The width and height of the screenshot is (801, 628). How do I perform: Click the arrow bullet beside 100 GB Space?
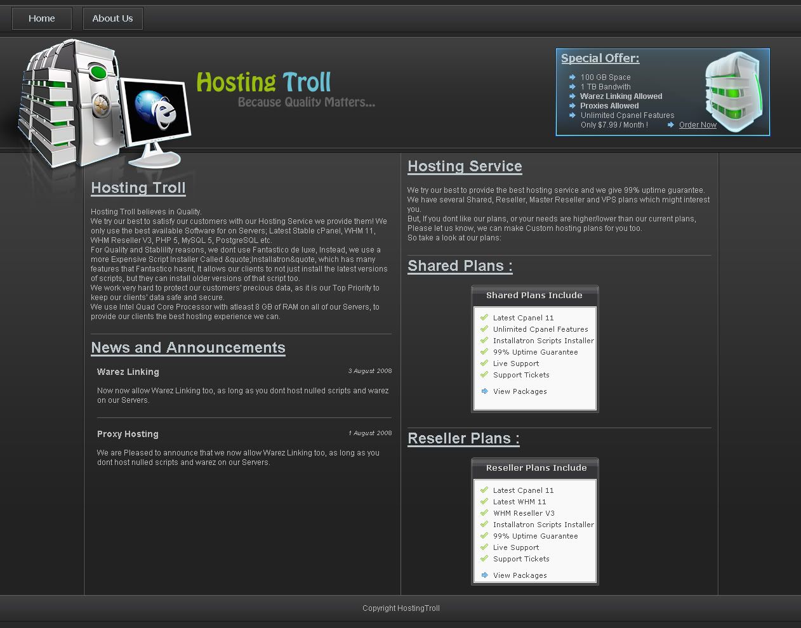(x=572, y=77)
